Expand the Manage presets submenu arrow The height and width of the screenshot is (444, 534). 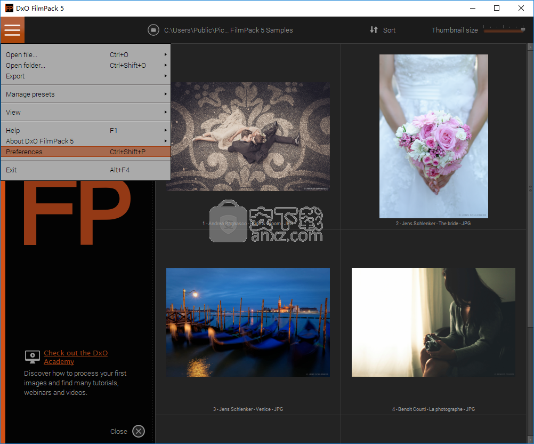pyautogui.click(x=166, y=94)
